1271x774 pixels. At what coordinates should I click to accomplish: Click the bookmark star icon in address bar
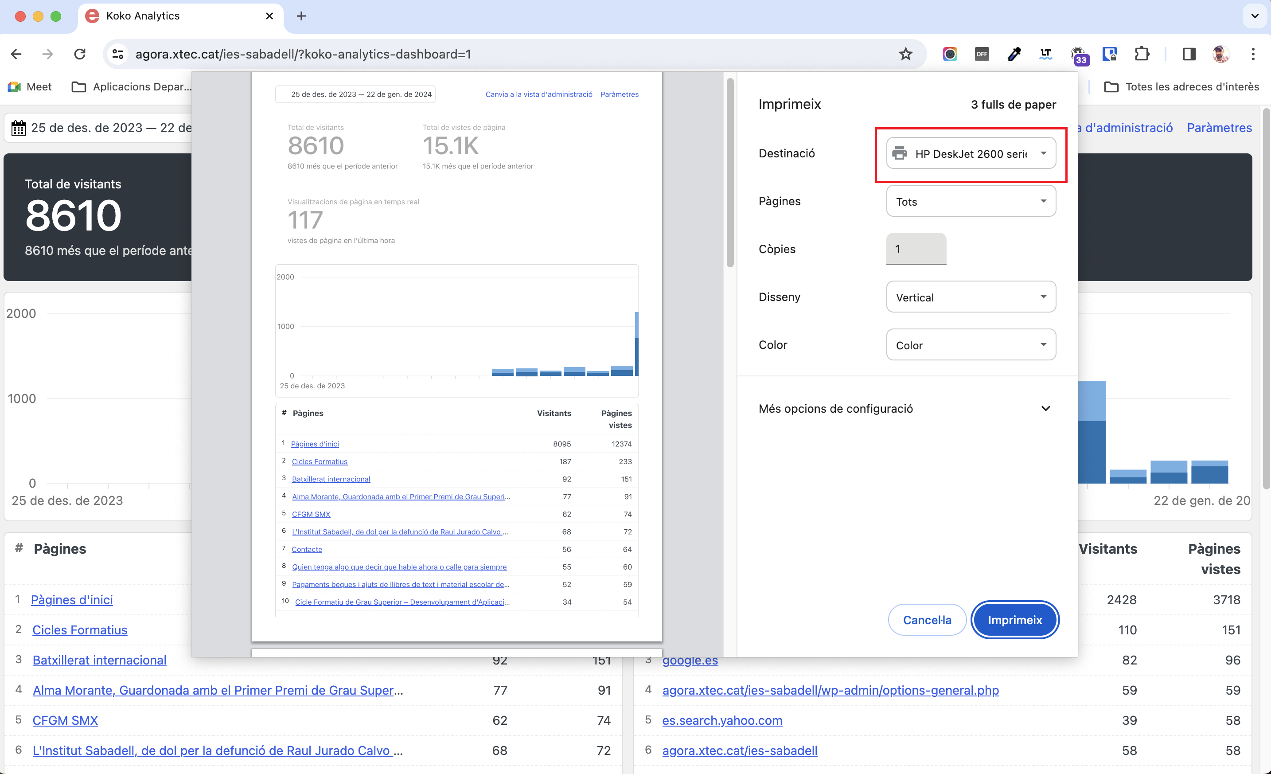905,54
